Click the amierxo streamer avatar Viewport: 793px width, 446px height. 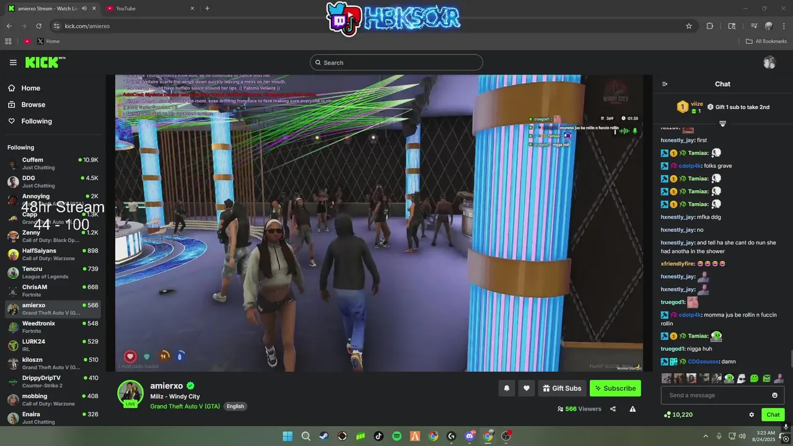coord(131,393)
